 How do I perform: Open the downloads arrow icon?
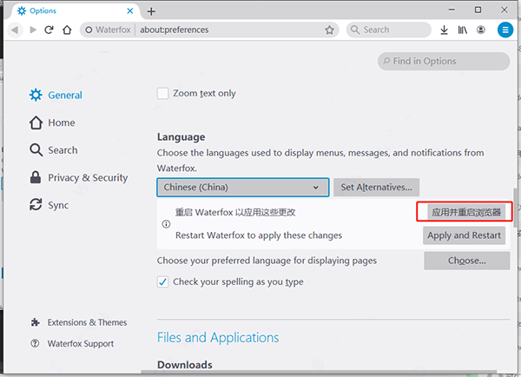click(x=444, y=30)
